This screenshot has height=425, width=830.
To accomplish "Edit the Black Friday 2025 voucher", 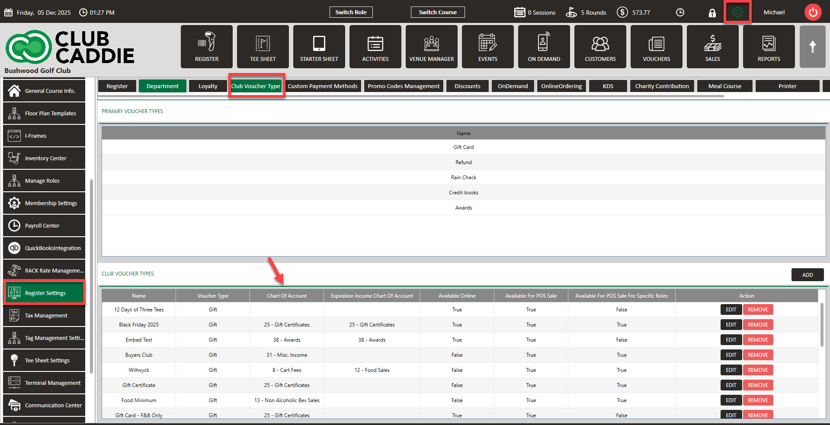I will (x=731, y=325).
